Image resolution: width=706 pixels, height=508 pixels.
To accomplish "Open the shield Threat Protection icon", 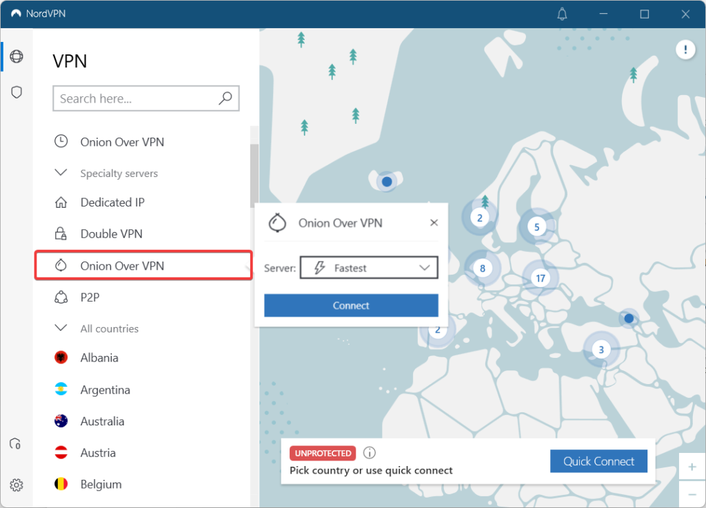I will coord(17,92).
